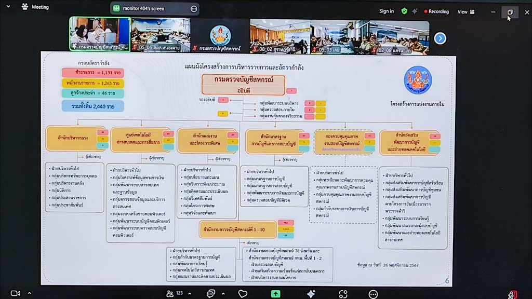The image size is (532, 299).
Task: Click the Zoom Meeting logo icon
Action: pos(25,7)
